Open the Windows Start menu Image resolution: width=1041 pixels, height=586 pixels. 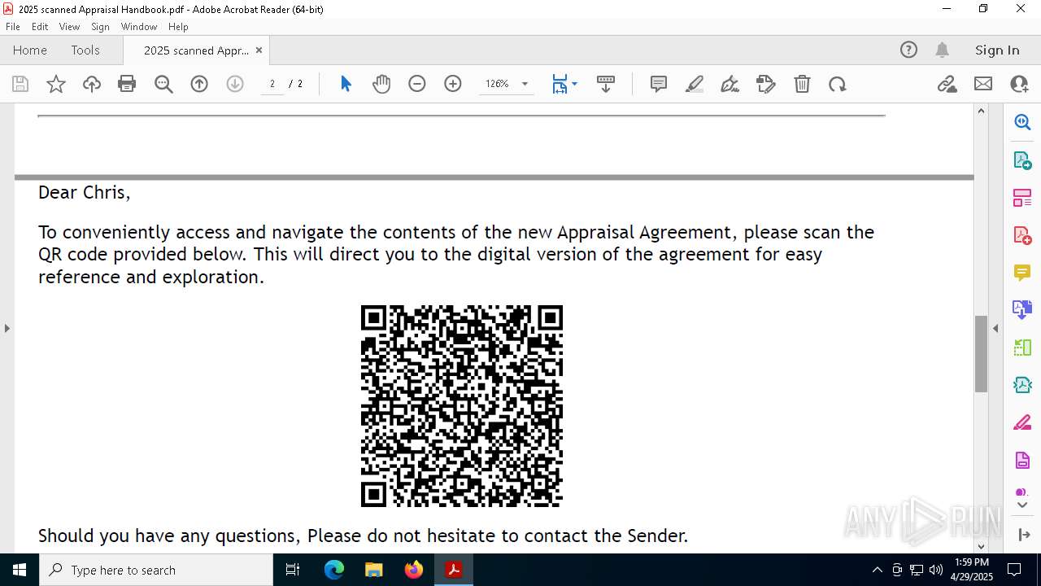(20, 570)
